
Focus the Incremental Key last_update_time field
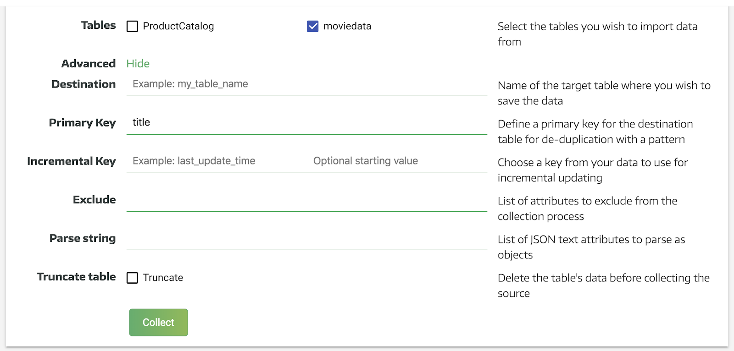coord(217,161)
